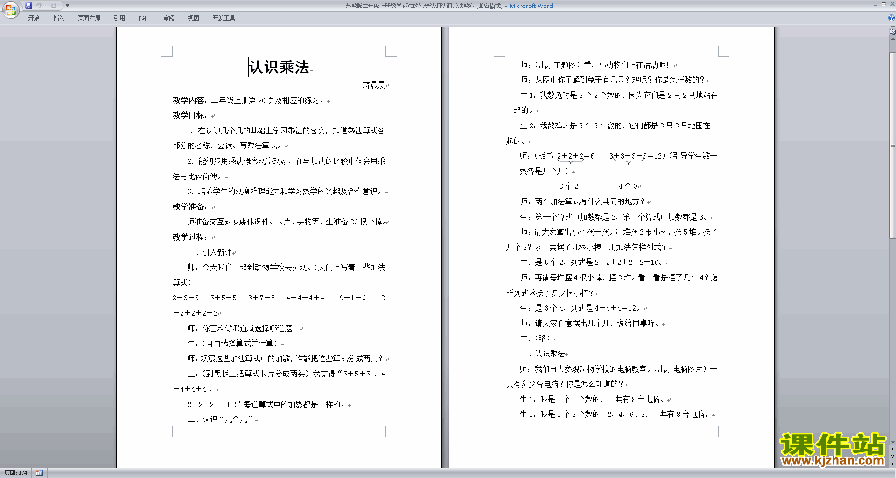This screenshot has height=478, width=896.
Task: Open the 邮件 ribbon tab
Action: pos(144,18)
